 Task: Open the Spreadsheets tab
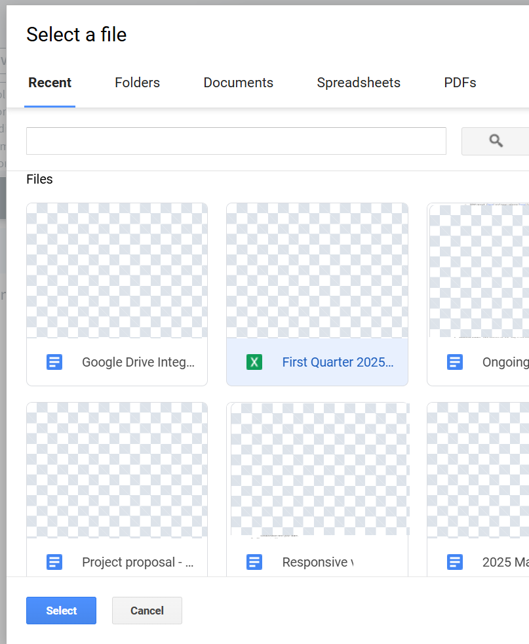coord(359,83)
